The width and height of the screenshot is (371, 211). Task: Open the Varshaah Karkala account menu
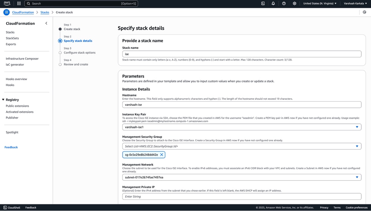(355, 4)
